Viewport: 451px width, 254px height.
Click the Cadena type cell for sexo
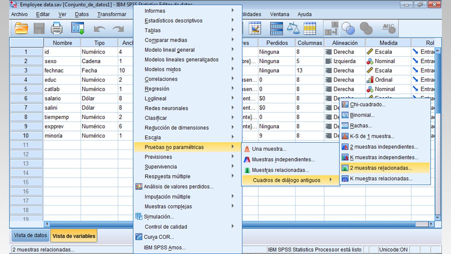(x=99, y=61)
